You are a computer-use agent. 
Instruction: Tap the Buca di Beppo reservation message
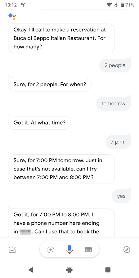(61, 38)
